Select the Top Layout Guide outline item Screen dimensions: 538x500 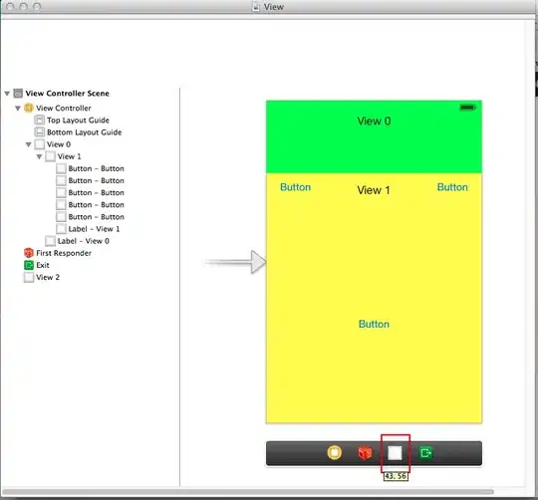click(x=72, y=121)
